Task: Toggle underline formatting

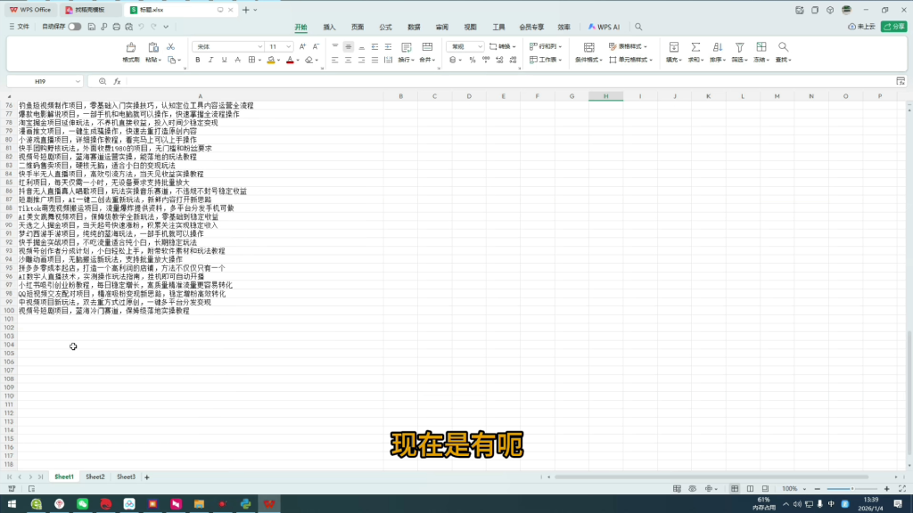Action: [224, 60]
